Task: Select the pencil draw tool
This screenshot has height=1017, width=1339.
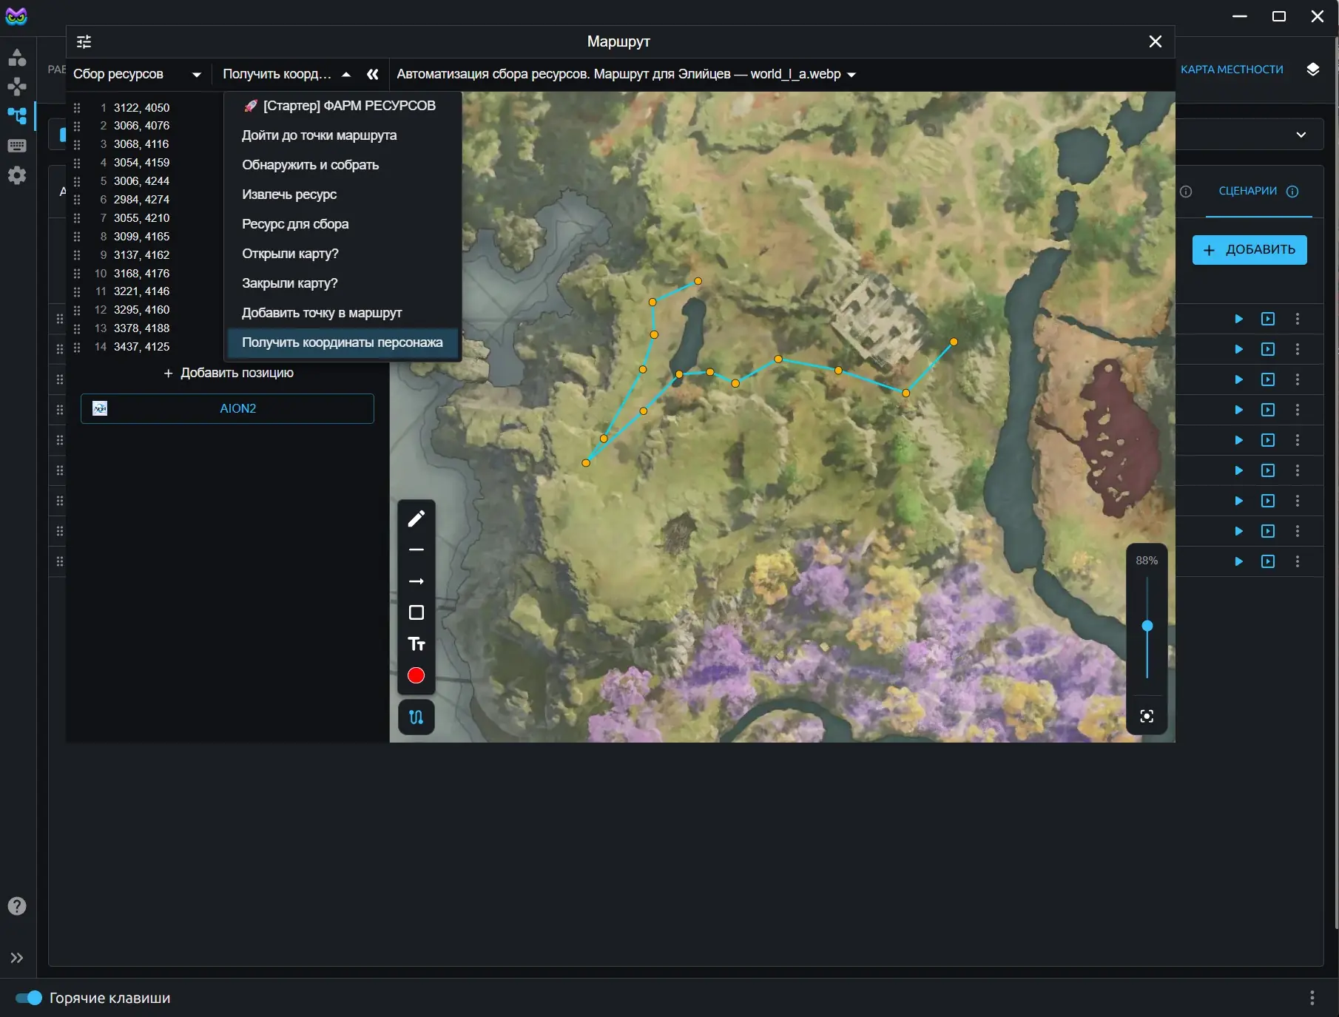Action: 416,518
